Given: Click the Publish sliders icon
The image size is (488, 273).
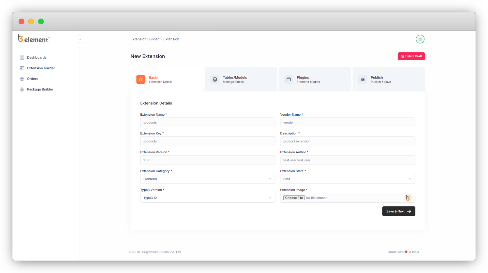Looking at the screenshot, I should click(362, 80).
